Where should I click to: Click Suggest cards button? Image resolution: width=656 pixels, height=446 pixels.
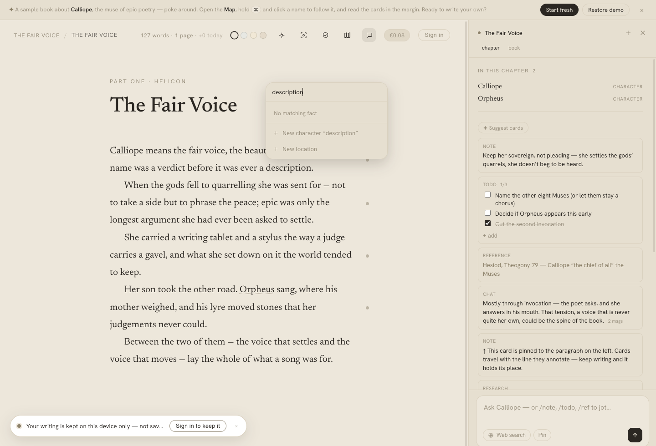coord(503,128)
